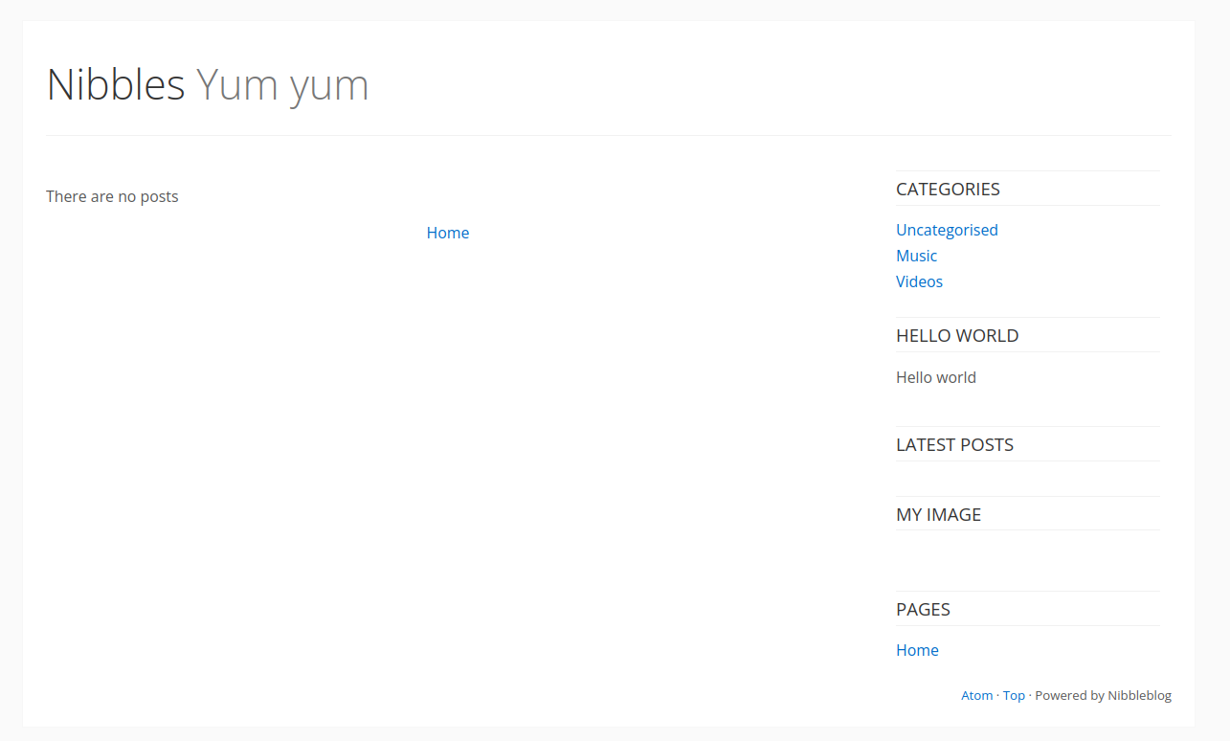Image resolution: width=1230 pixels, height=741 pixels.
Task: Open the Music category
Action: pyautogui.click(x=916, y=256)
